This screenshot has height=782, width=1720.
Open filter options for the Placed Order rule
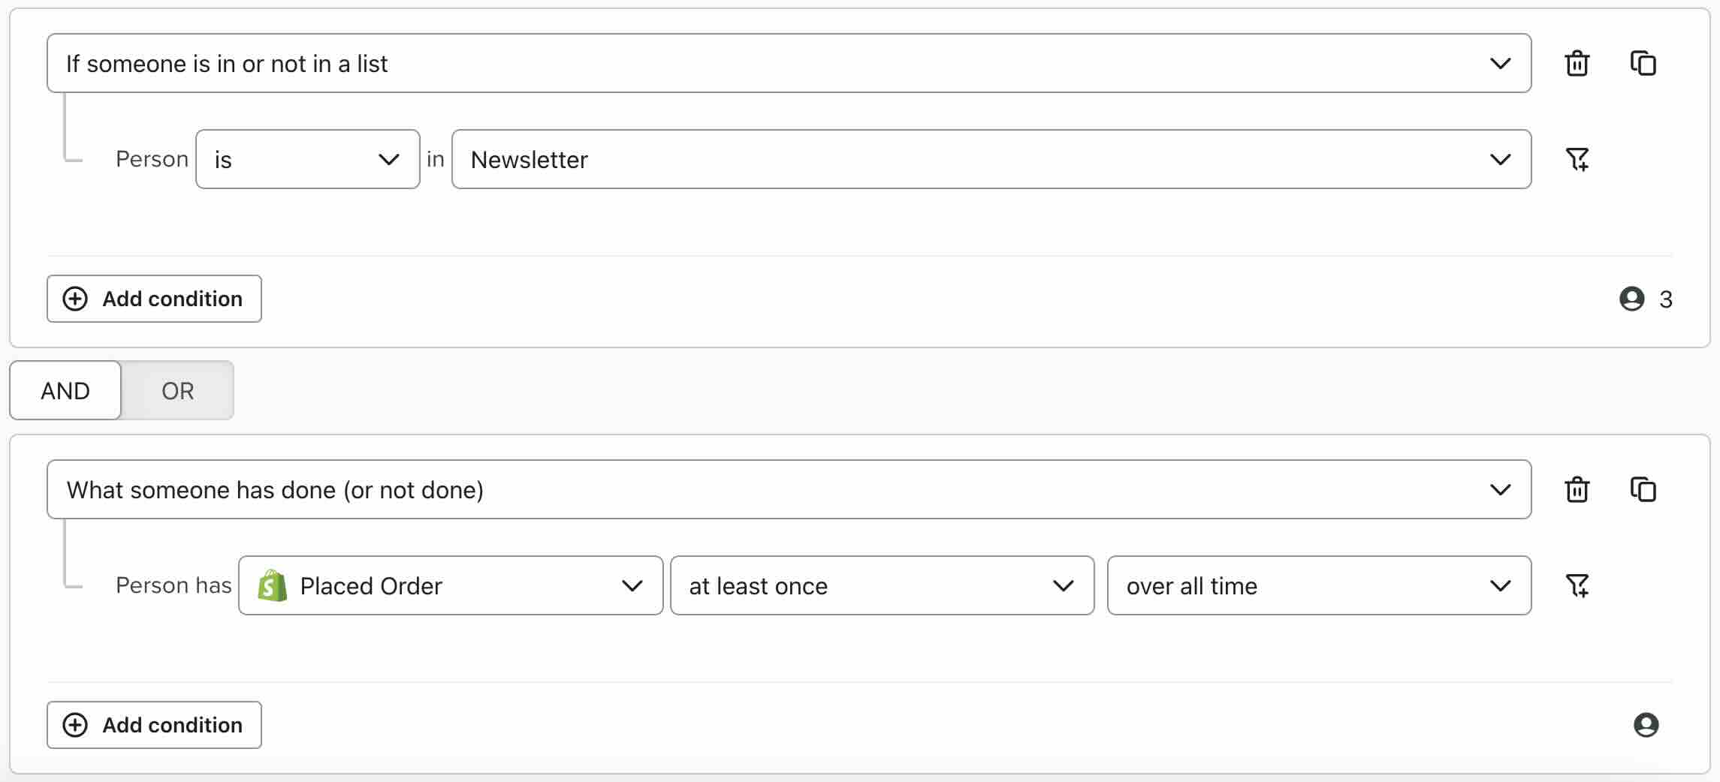[x=1577, y=585]
